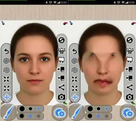Open gear settings under the warped face
The height and width of the screenshot is (121, 136).
pyautogui.click(x=128, y=112)
